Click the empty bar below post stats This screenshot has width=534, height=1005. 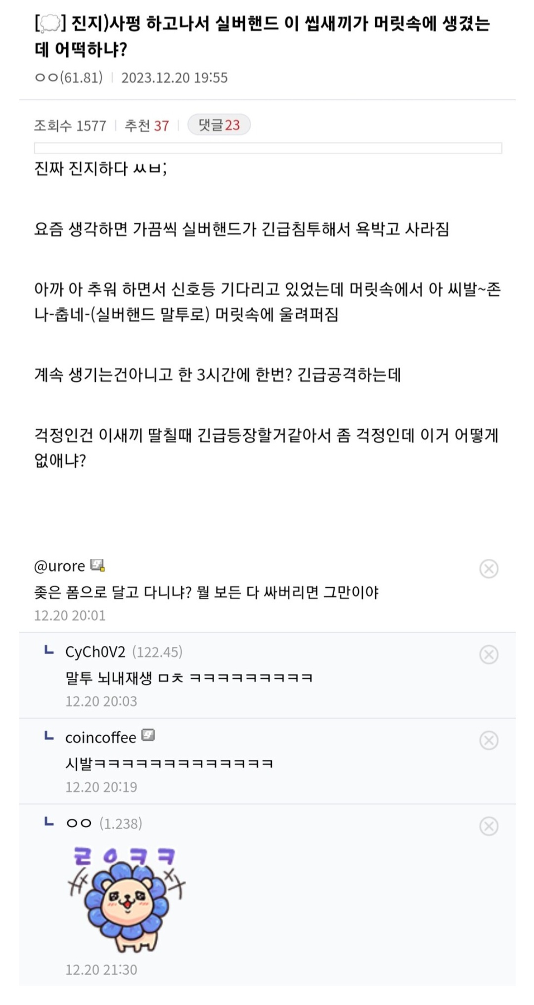coord(267,148)
